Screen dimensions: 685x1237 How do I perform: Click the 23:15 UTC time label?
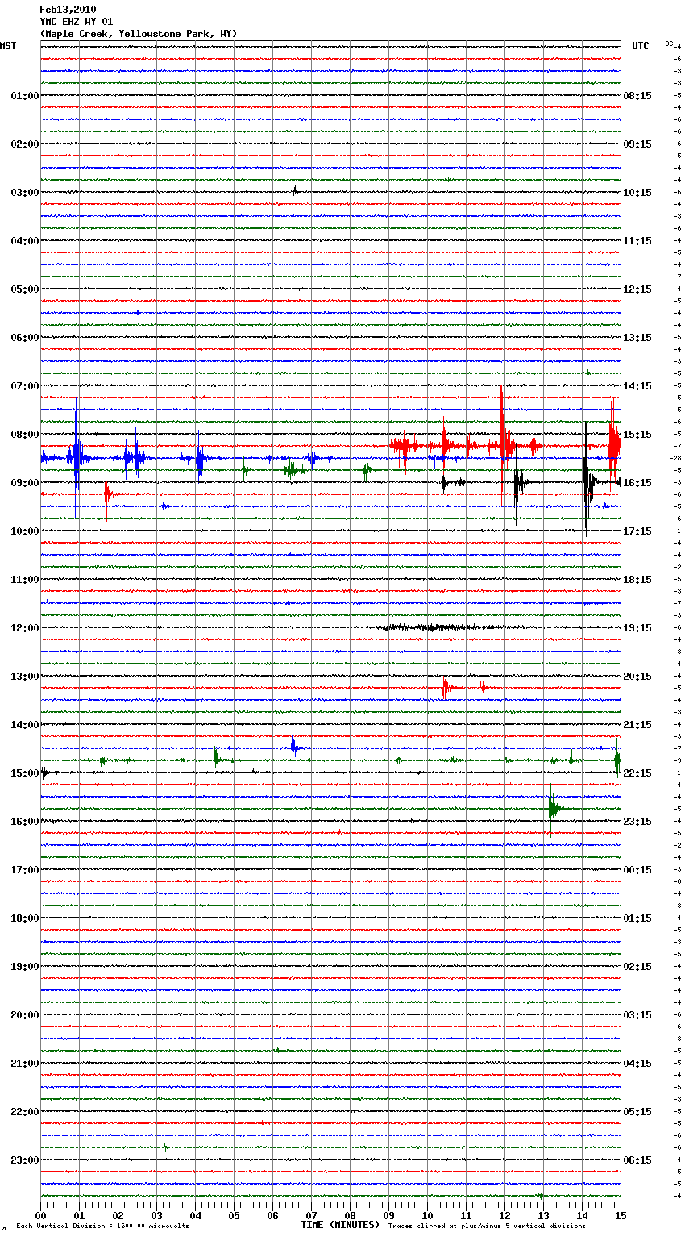637,822
